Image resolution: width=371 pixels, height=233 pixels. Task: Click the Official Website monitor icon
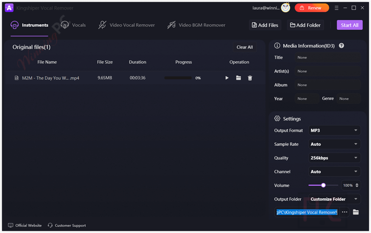[11, 225]
